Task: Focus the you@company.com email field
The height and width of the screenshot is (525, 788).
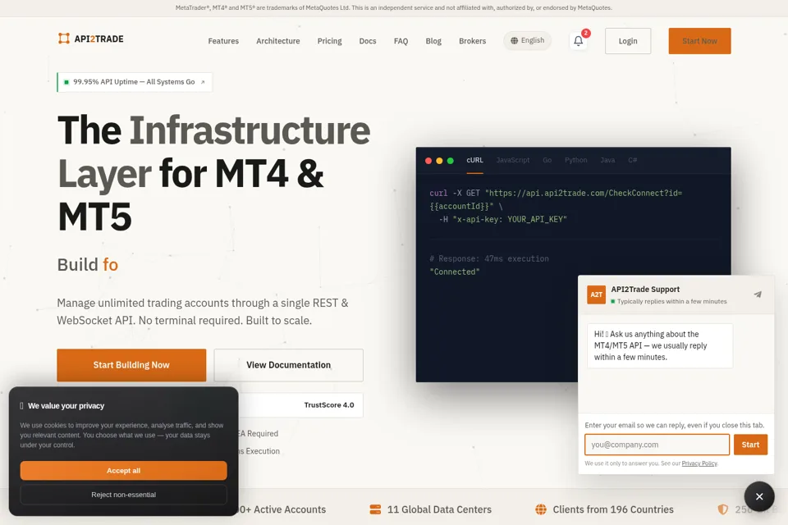Action: (x=657, y=445)
